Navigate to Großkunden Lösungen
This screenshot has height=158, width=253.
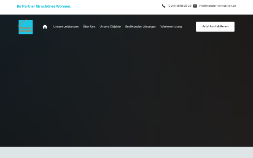pos(140,27)
